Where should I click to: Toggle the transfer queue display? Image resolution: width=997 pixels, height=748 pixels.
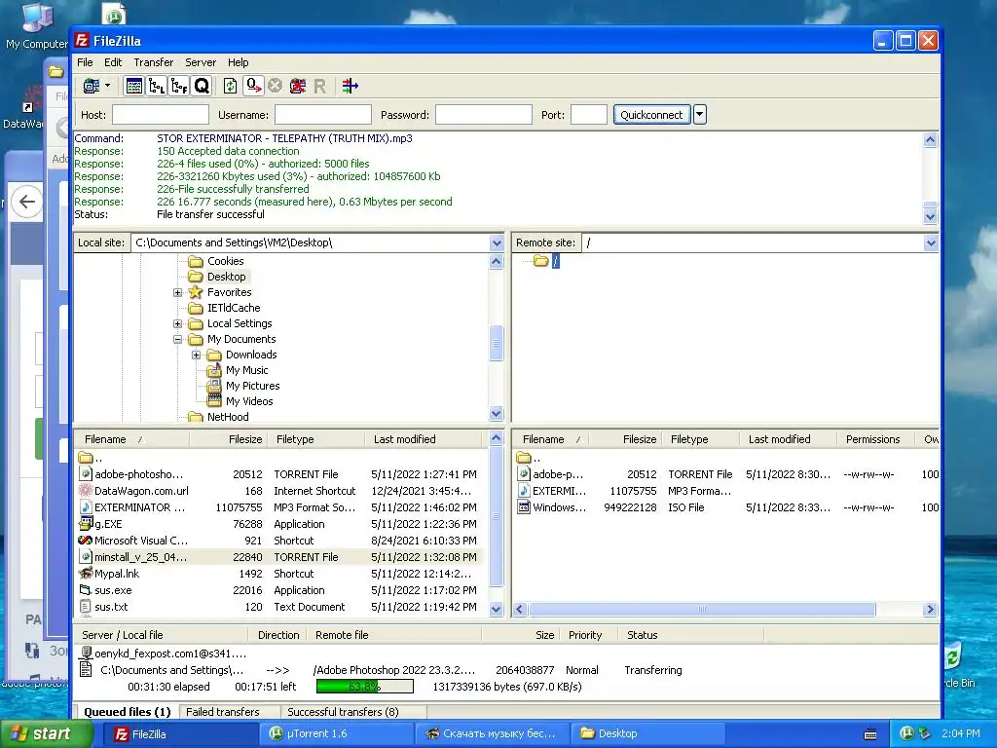(x=202, y=86)
